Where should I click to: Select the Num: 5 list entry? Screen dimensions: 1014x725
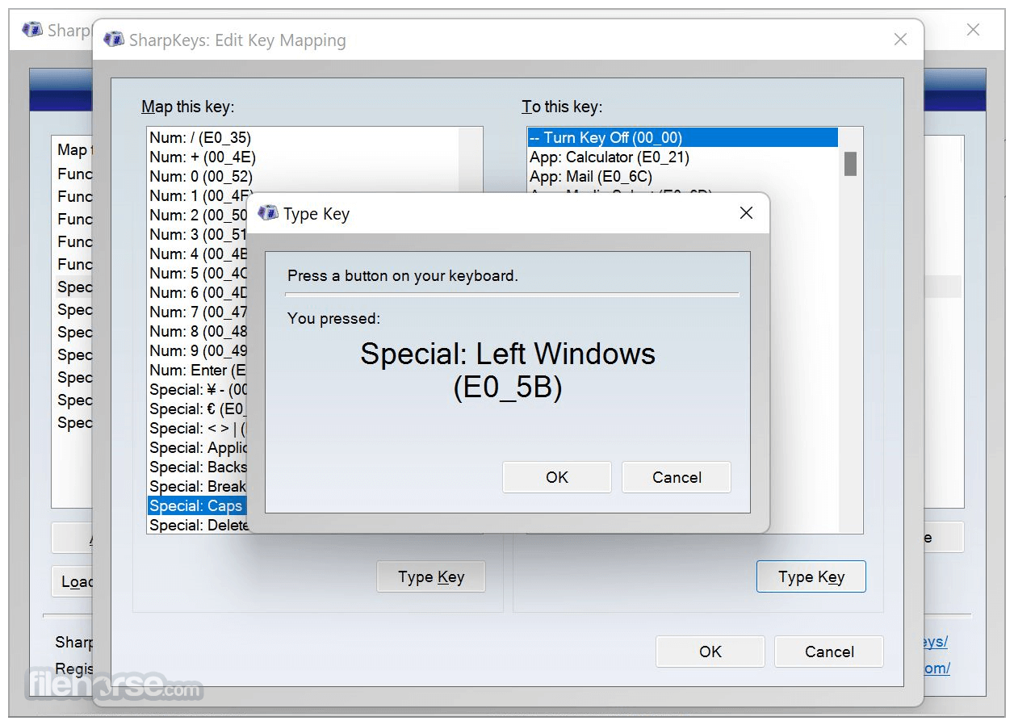(198, 274)
